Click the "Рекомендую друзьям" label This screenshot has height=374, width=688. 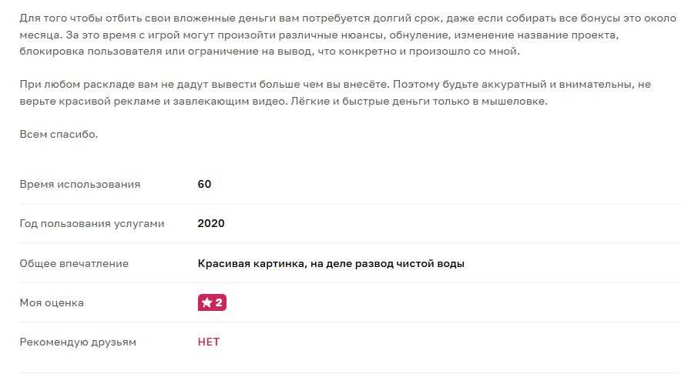(x=78, y=342)
